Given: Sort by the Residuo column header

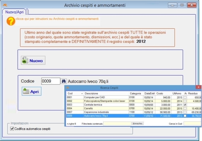Looking at the screenshot, I should (194, 94).
